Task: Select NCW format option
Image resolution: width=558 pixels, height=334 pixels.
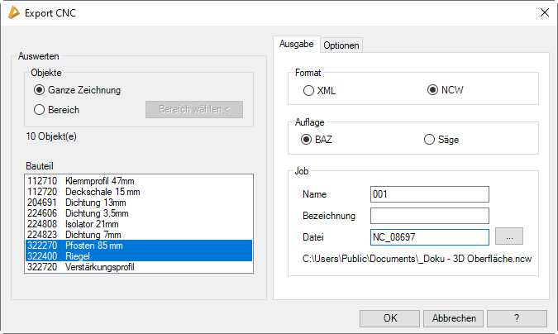Action: coord(432,90)
